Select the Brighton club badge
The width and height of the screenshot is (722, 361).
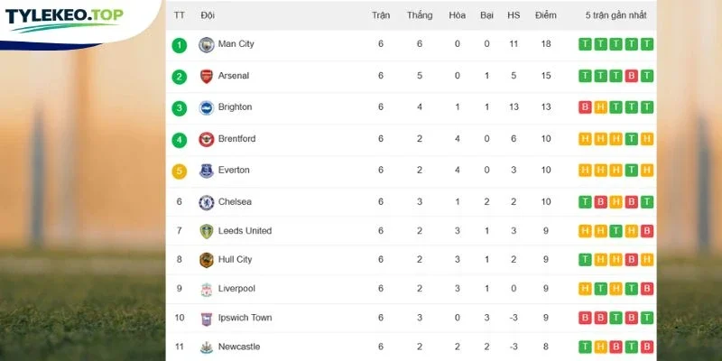coord(207,107)
